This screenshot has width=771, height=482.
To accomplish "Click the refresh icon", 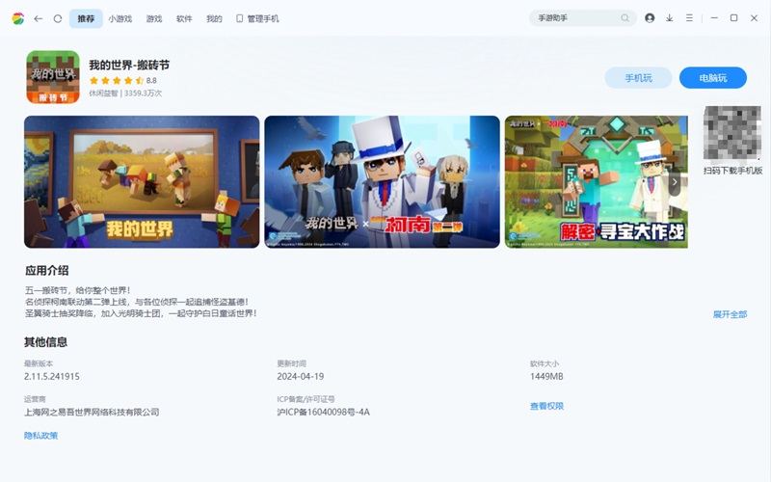I will pyautogui.click(x=58, y=18).
